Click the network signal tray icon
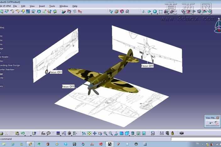 pyautogui.click(x=217, y=144)
